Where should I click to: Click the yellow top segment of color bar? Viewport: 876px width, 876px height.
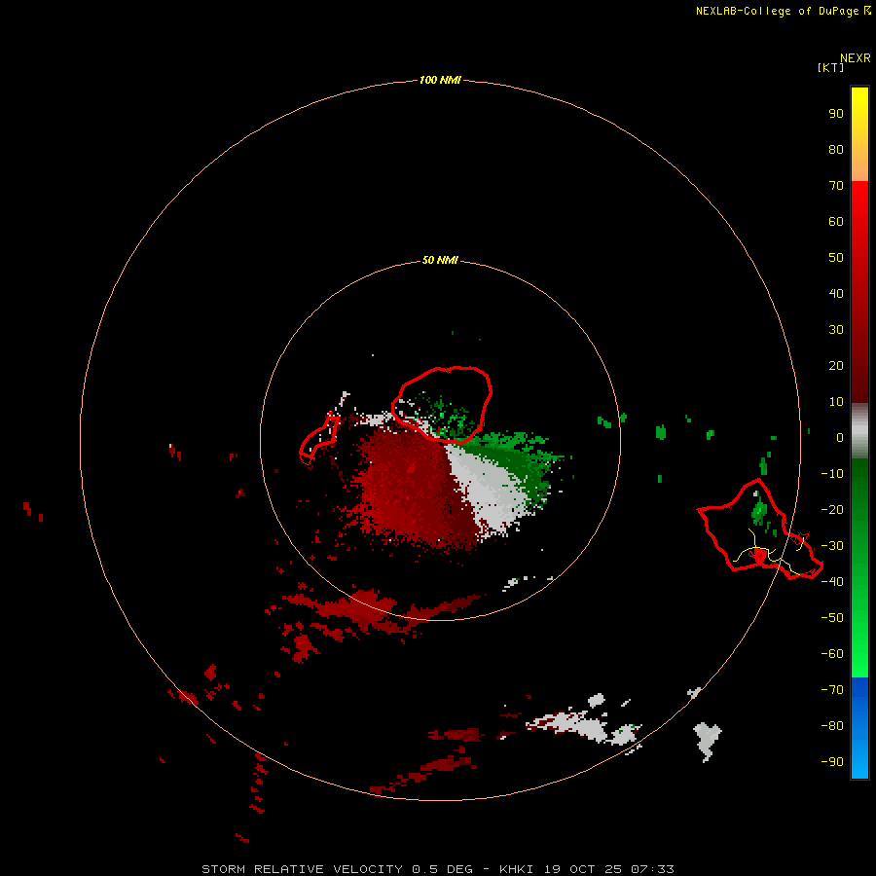(859, 134)
